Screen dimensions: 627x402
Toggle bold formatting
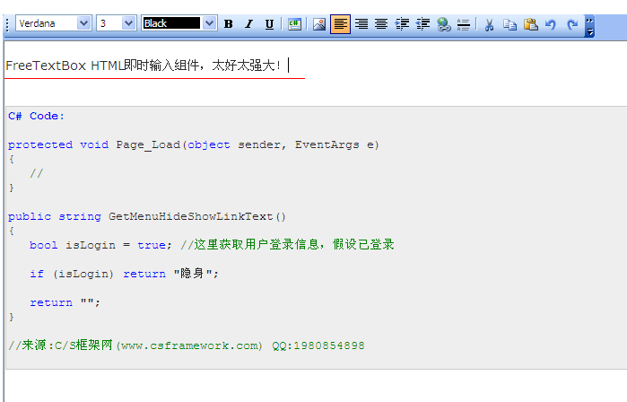[228, 24]
